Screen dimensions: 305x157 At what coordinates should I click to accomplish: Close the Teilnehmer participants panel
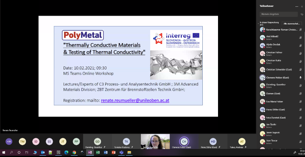coord(302,6)
